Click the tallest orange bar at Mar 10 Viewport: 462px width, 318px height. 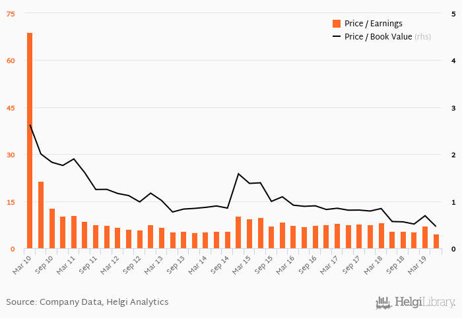[30, 140]
